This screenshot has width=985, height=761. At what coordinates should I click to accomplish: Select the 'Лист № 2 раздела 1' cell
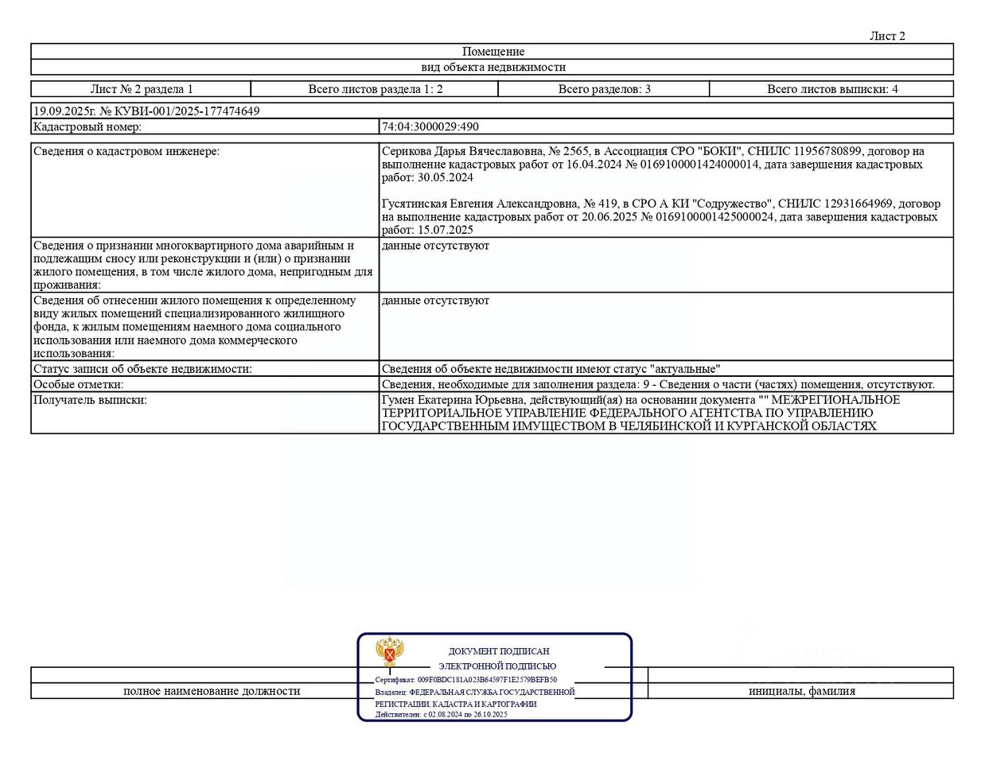(x=142, y=89)
